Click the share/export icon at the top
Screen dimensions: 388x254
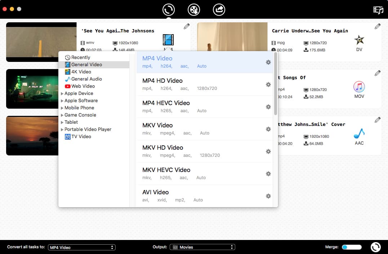pos(219,10)
